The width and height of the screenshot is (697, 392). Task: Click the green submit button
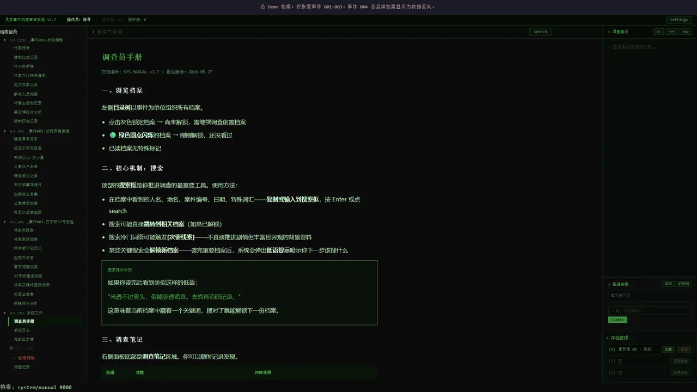pyautogui.click(x=617, y=320)
